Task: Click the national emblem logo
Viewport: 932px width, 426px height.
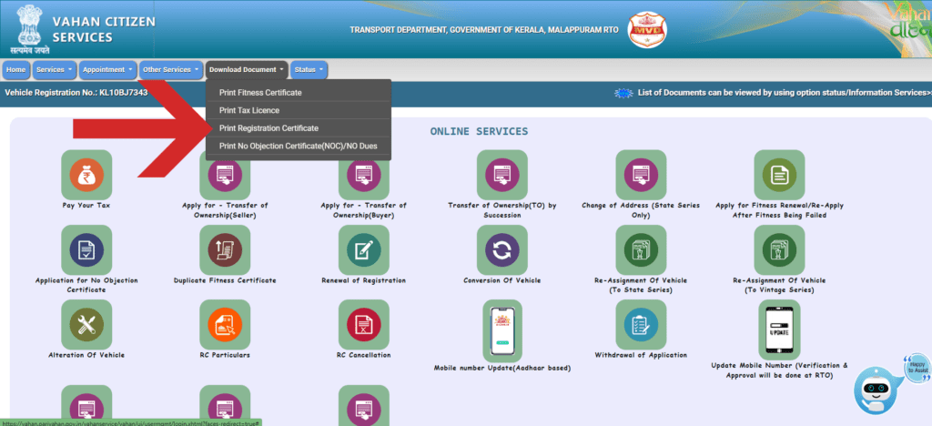Action: [29, 28]
